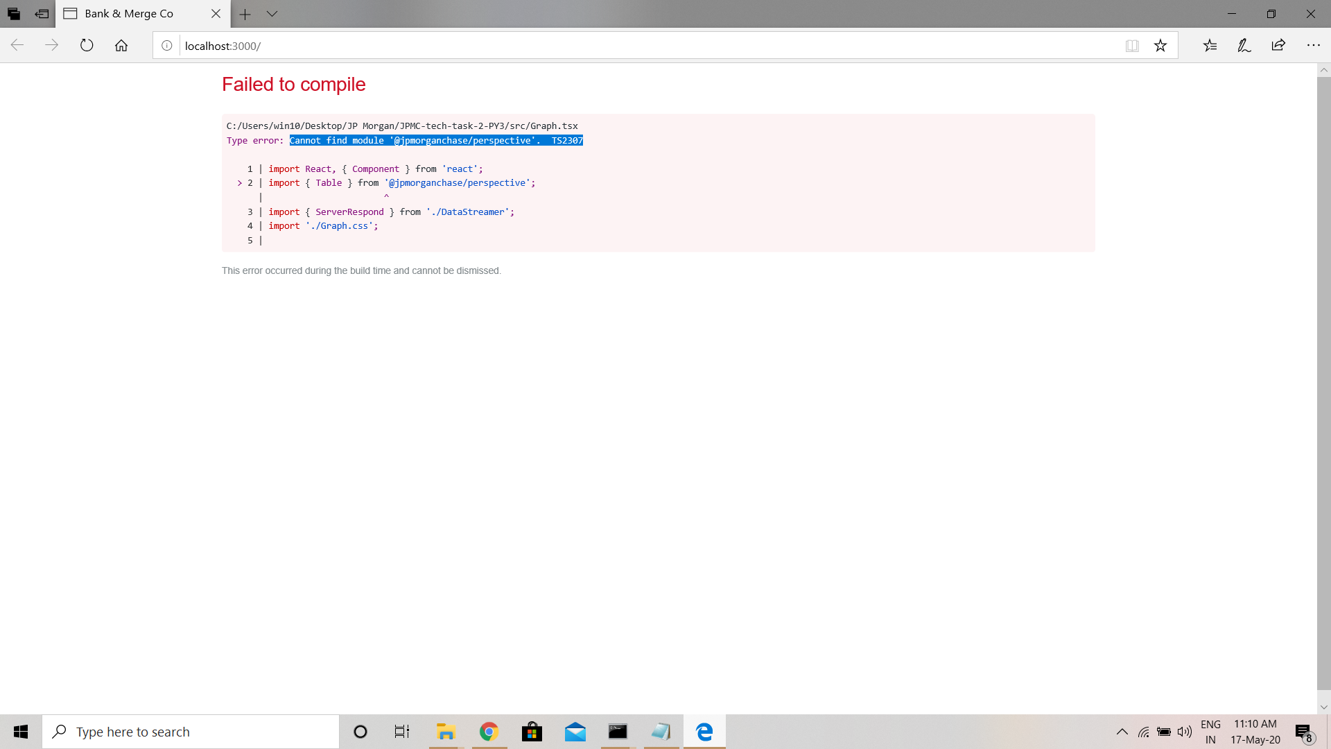The height and width of the screenshot is (749, 1331).
Task: Open the Windows Start menu
Action: pyautogui.click(x=21, y=732)
